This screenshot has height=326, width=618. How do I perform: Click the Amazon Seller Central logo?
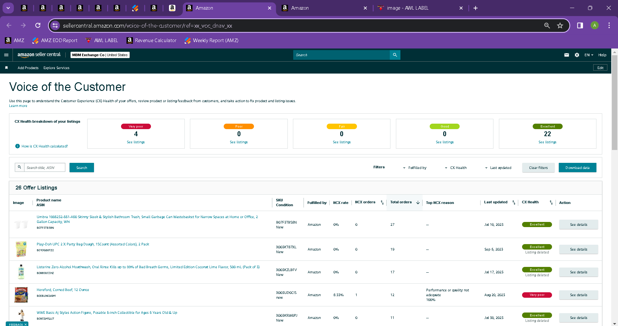39,55
